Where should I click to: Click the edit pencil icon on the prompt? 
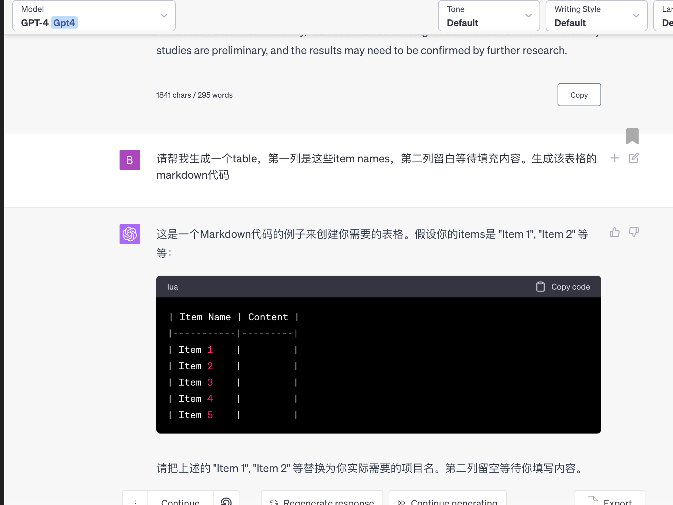click(x=633, y=158)
